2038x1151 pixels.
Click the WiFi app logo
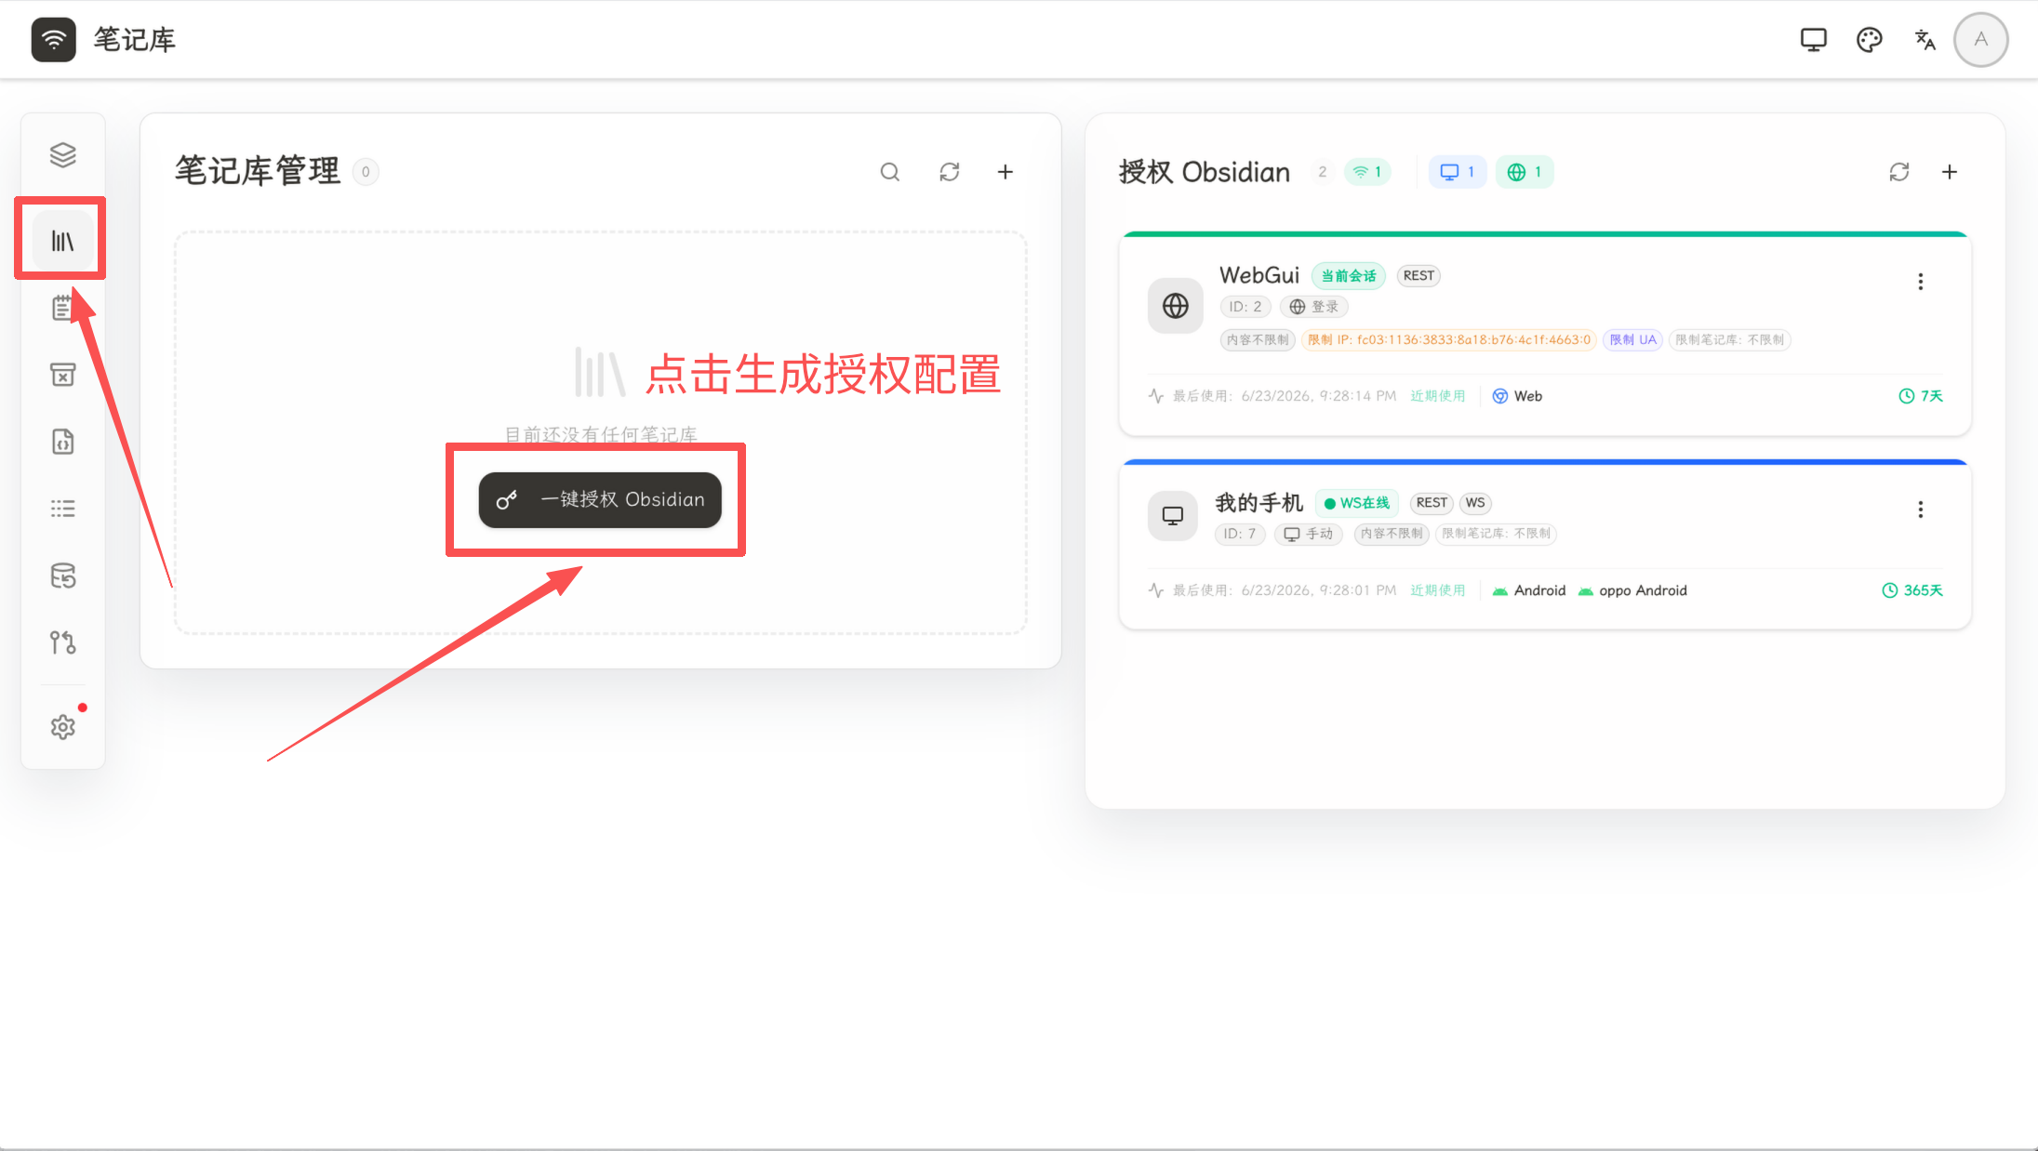tap(54, 39)
